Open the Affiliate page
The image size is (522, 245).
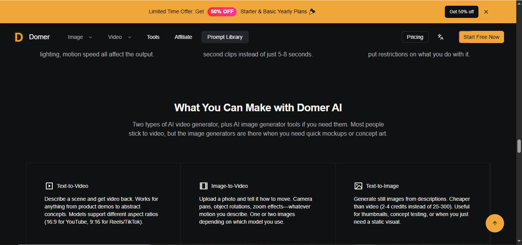[x=183, y=37]
